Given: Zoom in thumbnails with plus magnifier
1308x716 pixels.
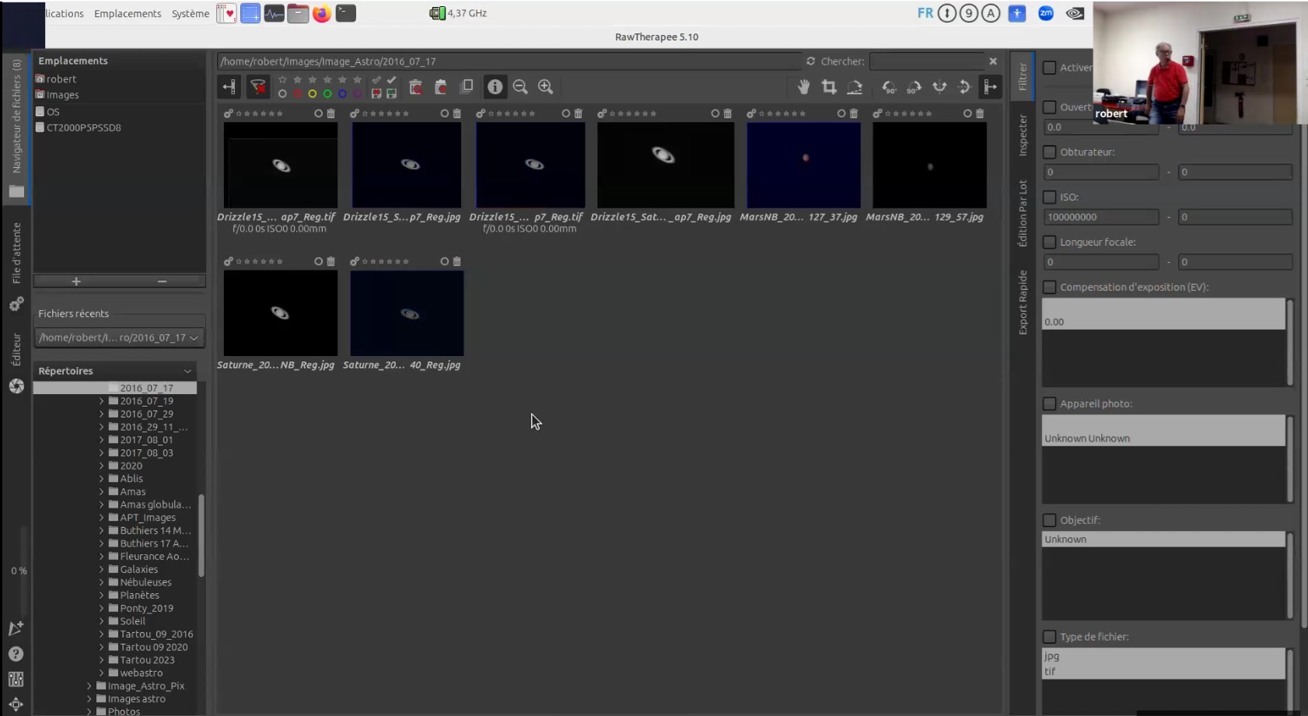Looking at the screenshot, I should click(546, 87).
